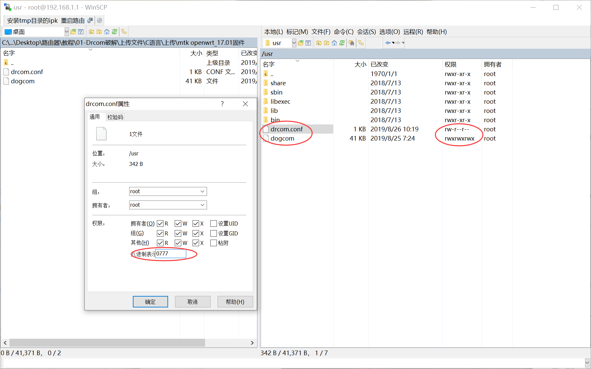The image size is (591, 369).
Task: Click the grey forward arrow
Action: [x=398, y=43]
